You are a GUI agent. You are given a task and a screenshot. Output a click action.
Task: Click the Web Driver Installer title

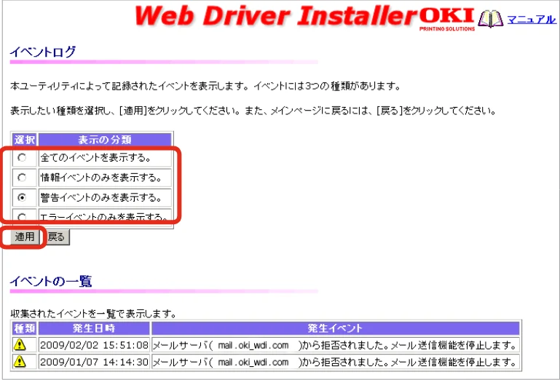275,16
